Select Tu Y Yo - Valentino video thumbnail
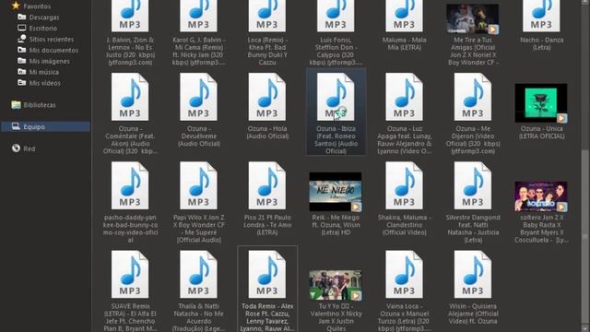Viewport: 590px width, 332px height. 336,285
